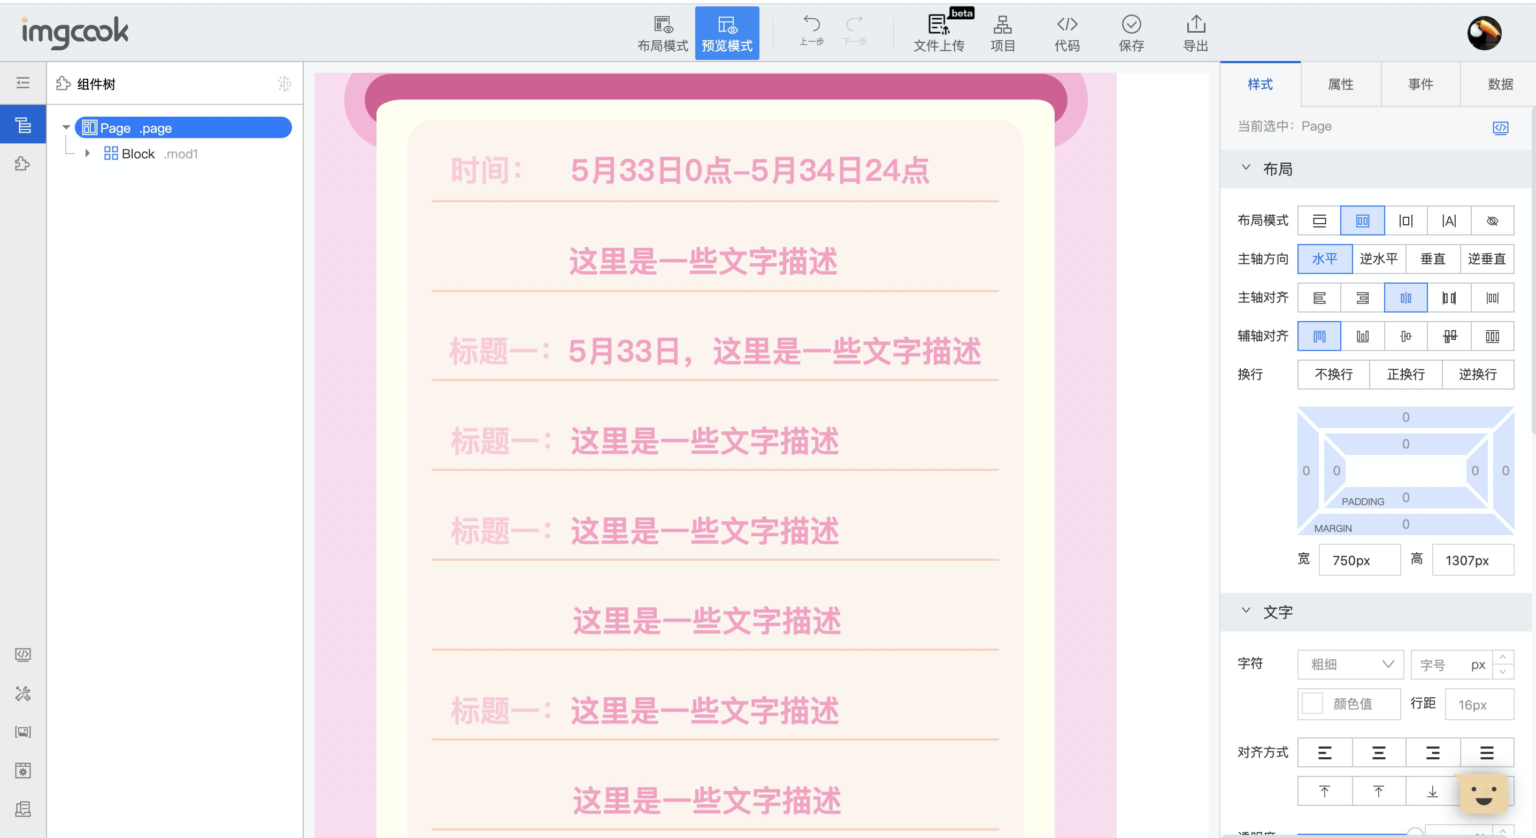Choose 逆垂直 main axis direction
Image resolution: width=1536 pixels, height=838 pixels.
[x=1487, y=259]
